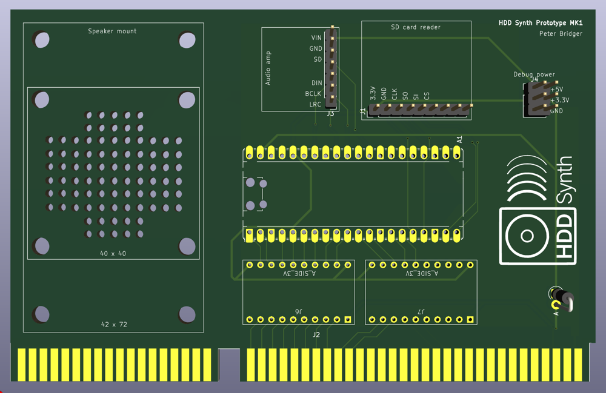Click the HDD Synth disk logo
606x393 pixels.
coord(527,236)
